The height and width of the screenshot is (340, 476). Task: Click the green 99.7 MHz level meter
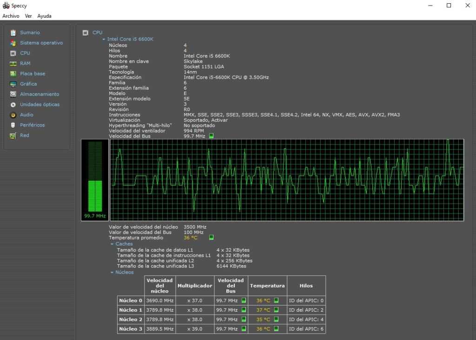click(95, 179)
